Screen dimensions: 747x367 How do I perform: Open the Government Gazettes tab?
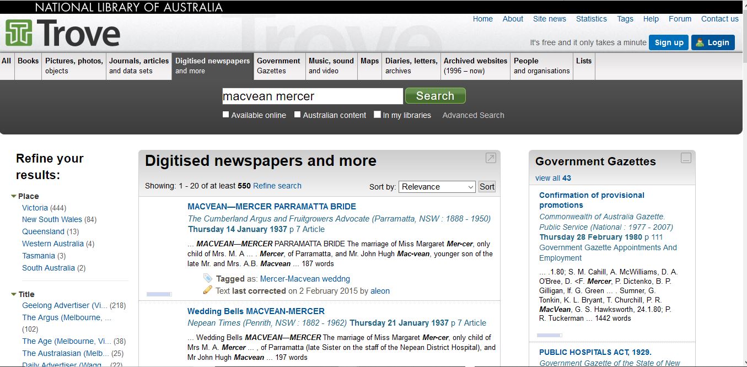click(x=279, y=66)
